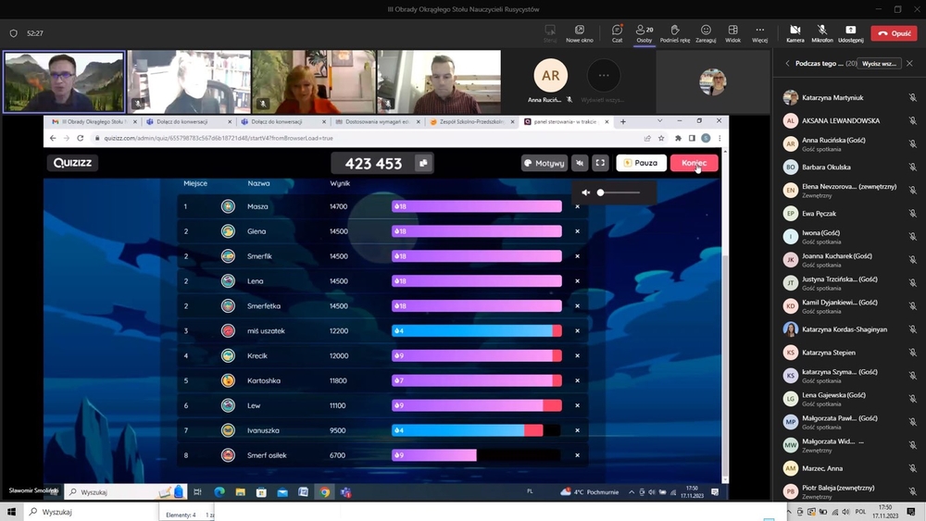Open the Zareaguj reactions menu

click(706, 33)
